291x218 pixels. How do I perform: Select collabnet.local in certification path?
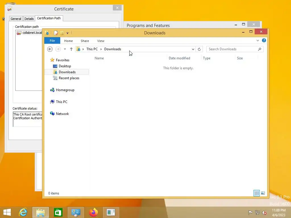coord(32,33)
